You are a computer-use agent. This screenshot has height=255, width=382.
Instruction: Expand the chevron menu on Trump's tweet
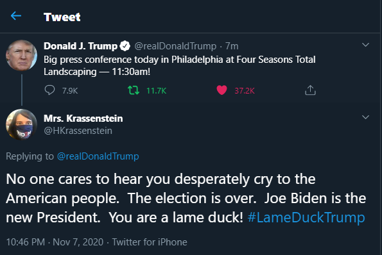click(365, 45)
